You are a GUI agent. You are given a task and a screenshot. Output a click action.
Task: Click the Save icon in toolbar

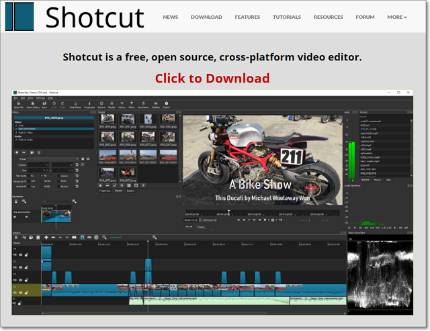tap(44, 104)
